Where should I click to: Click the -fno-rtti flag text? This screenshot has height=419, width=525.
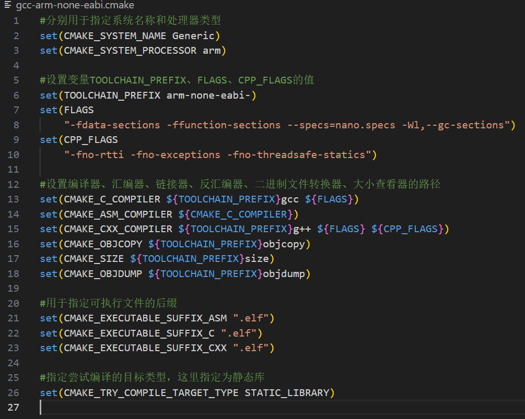coord(97,155)
